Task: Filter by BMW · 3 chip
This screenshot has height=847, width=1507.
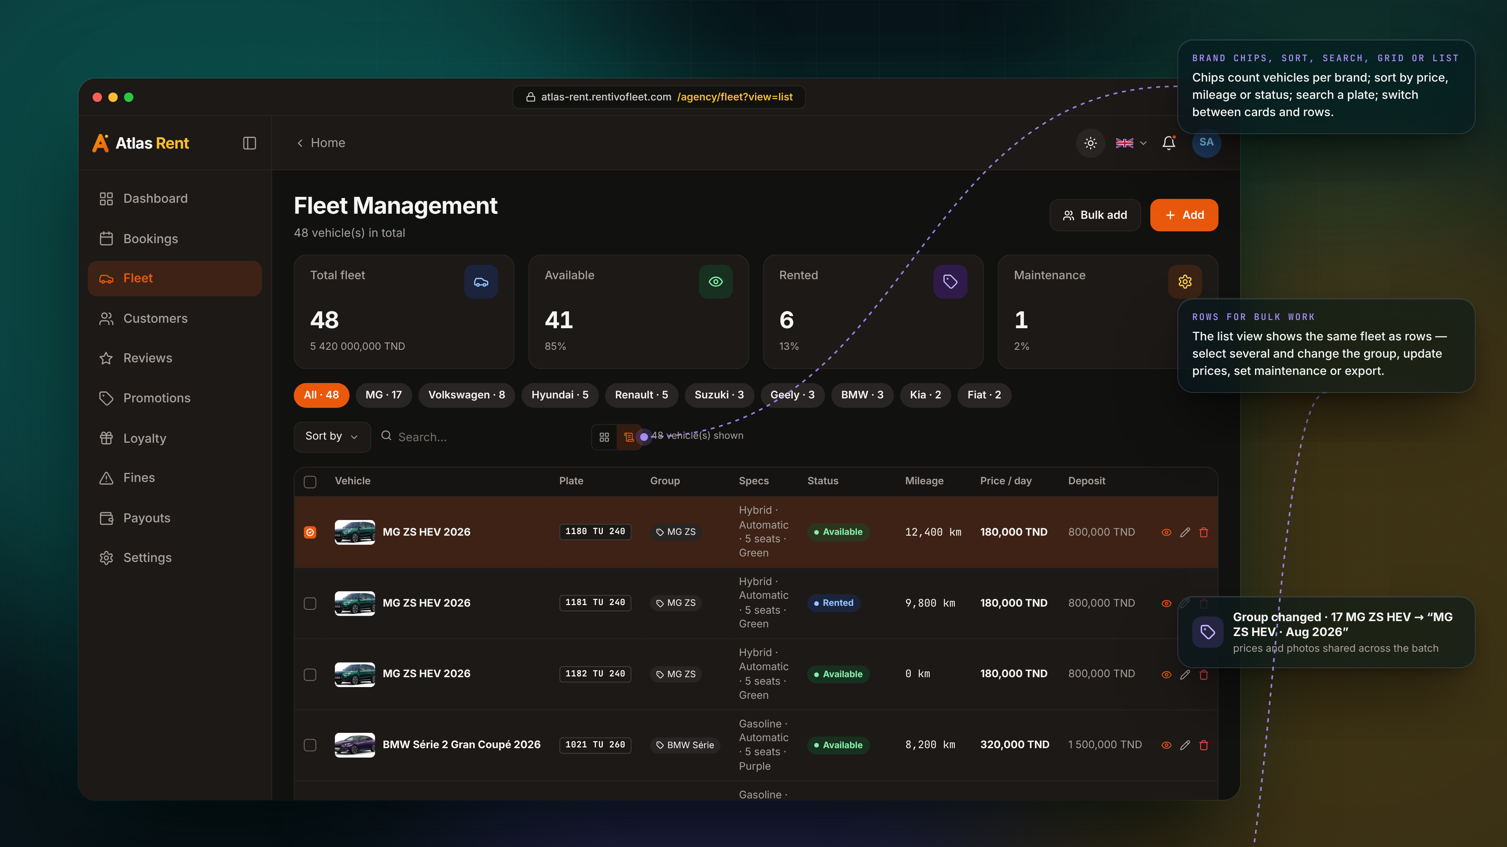Action: 862,395
